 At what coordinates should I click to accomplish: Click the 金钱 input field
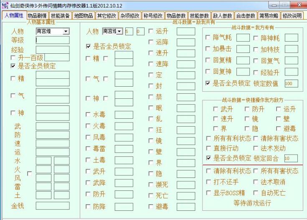[53, 206]
